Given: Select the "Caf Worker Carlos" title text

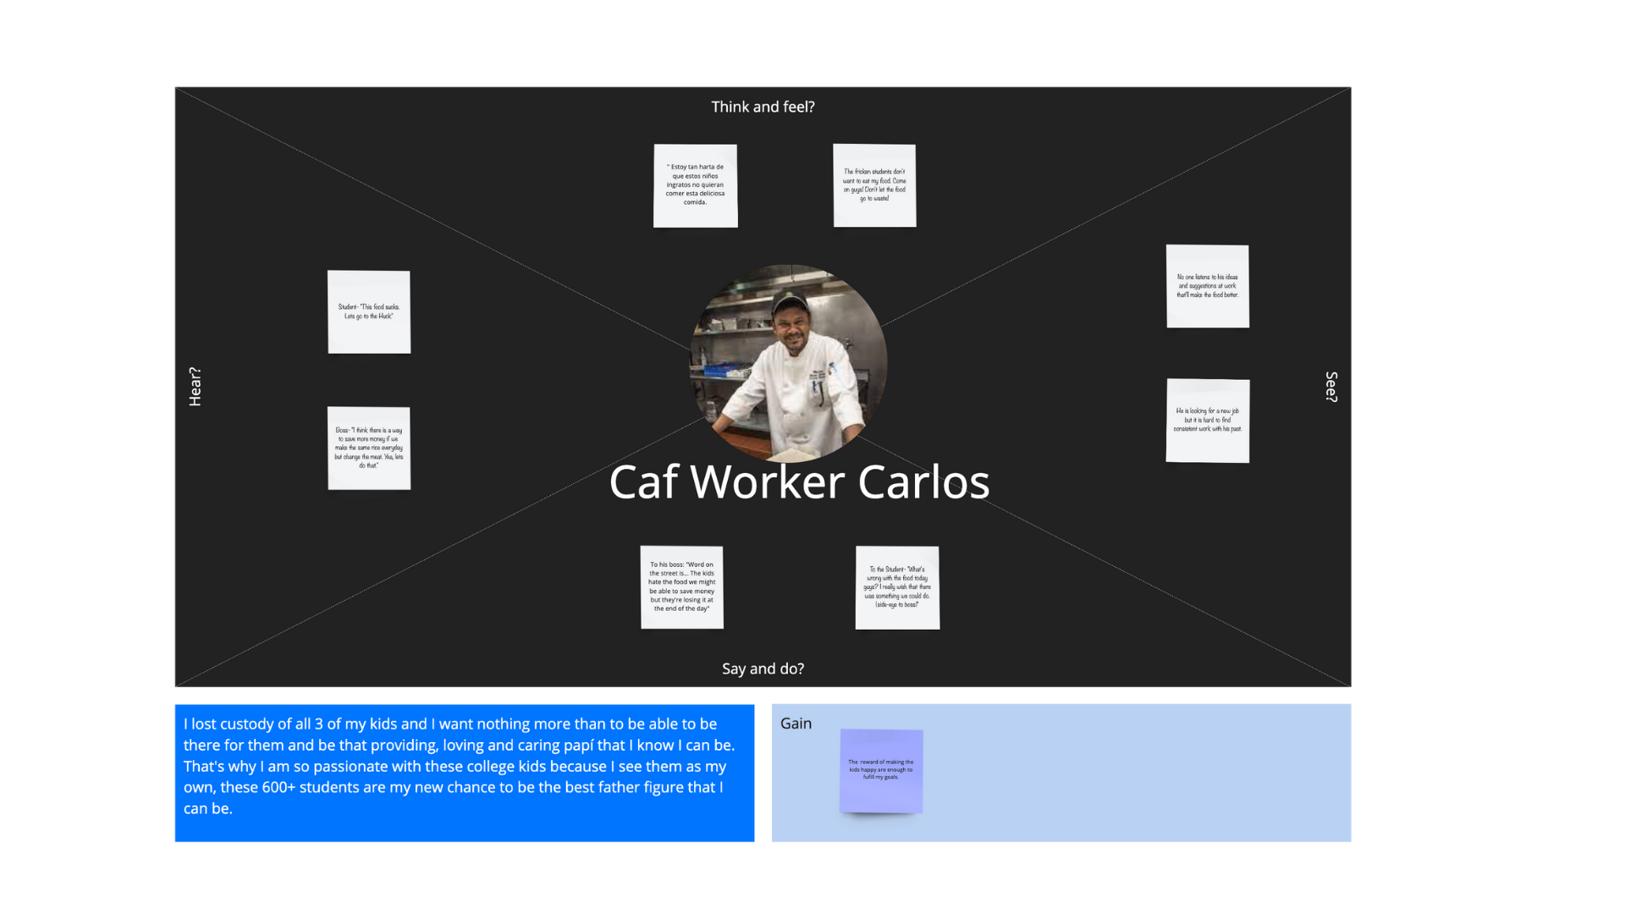Looking at the screenshot, I should pos(799,482).
